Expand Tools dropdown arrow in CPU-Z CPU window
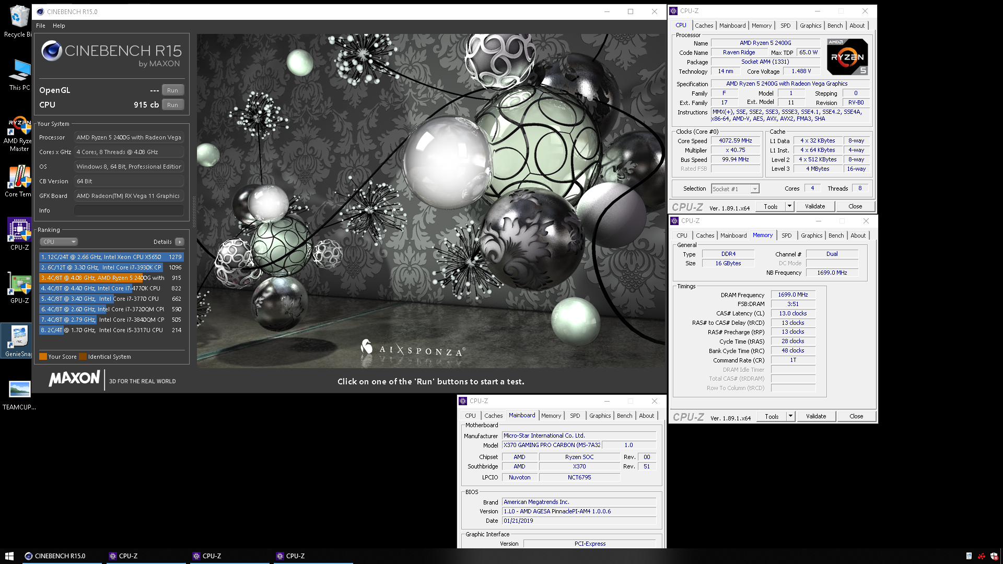Viewport: 1003px width, 564px height. [789, 206]
